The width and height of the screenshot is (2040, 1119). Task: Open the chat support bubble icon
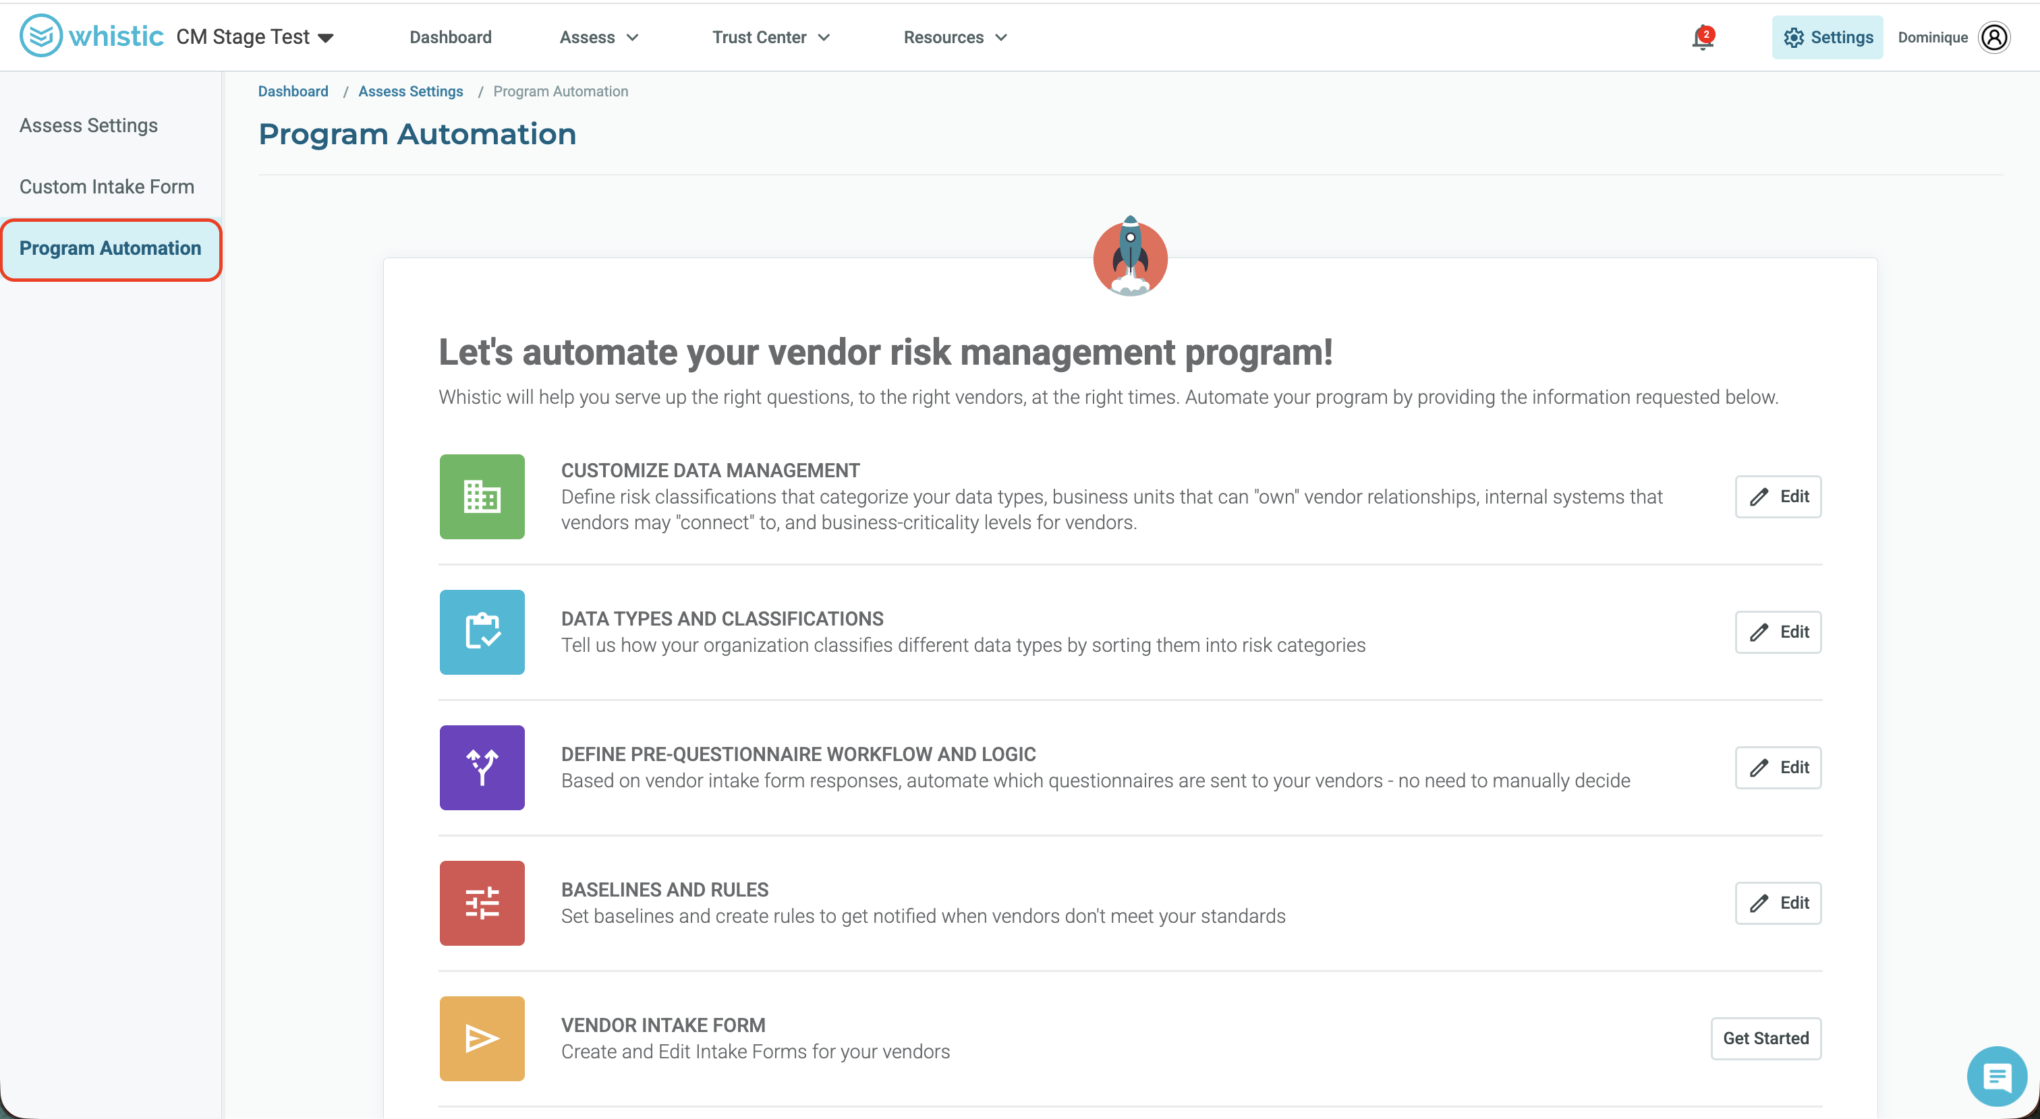pos(1996,1077)
